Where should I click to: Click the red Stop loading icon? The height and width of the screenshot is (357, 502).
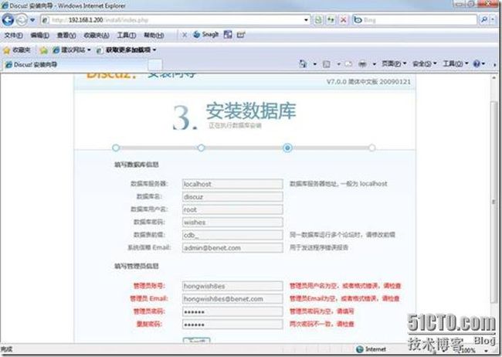[x=343, y=20]
